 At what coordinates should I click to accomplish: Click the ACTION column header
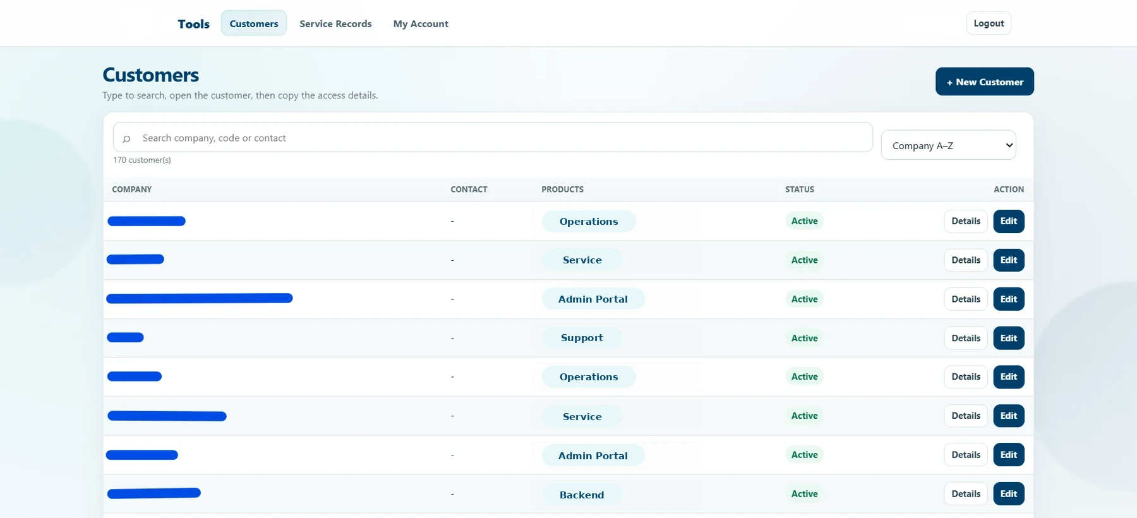pyautogui.click(x=1009, y=190)
